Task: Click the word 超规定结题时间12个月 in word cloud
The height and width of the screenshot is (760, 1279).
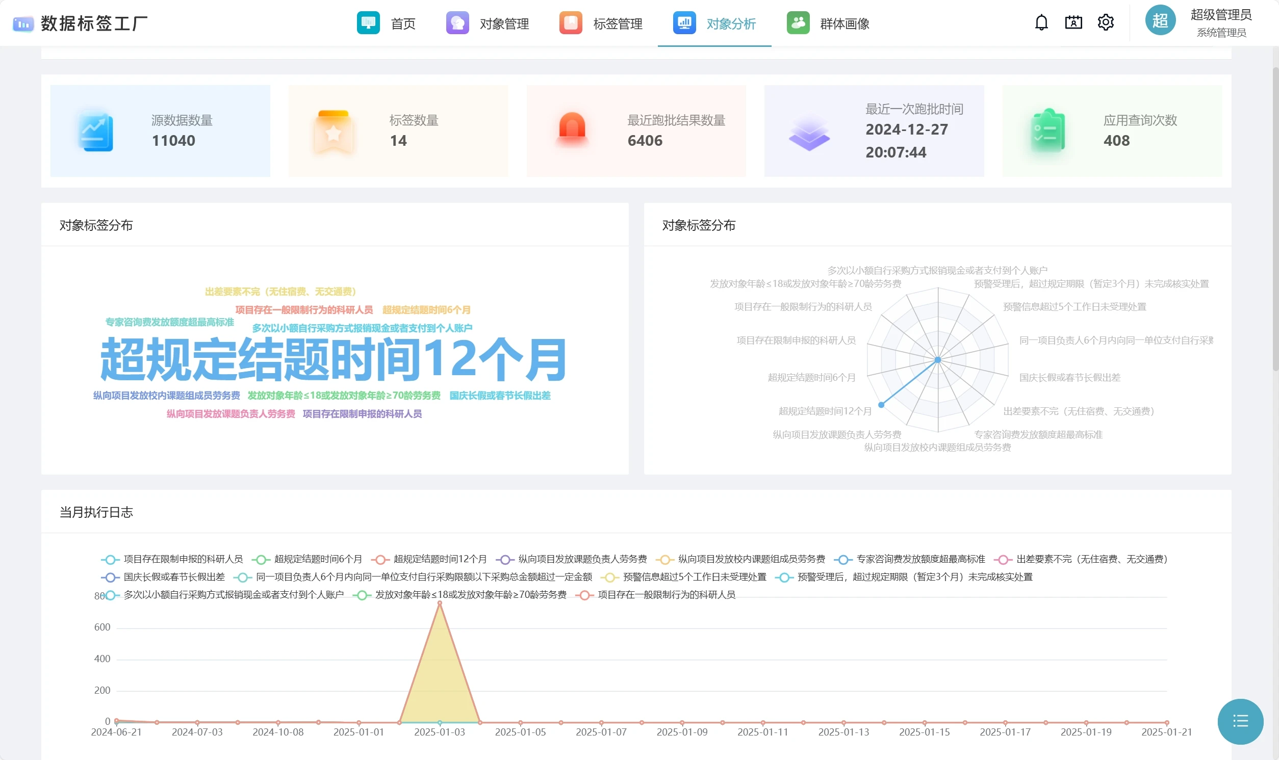Action: click(x=333, y=359)
